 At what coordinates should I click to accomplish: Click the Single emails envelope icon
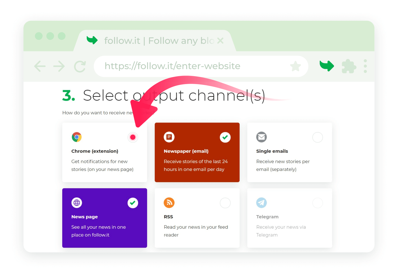(262, 137)
